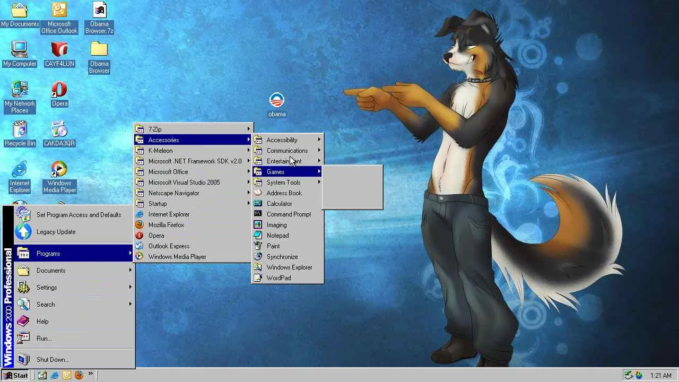679x382 pixels.
Task: Expand the K-Meleon submenu arrow
Action: point(248,151)
